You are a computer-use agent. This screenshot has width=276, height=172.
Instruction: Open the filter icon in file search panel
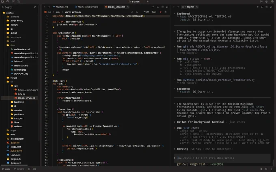[34, 7]
